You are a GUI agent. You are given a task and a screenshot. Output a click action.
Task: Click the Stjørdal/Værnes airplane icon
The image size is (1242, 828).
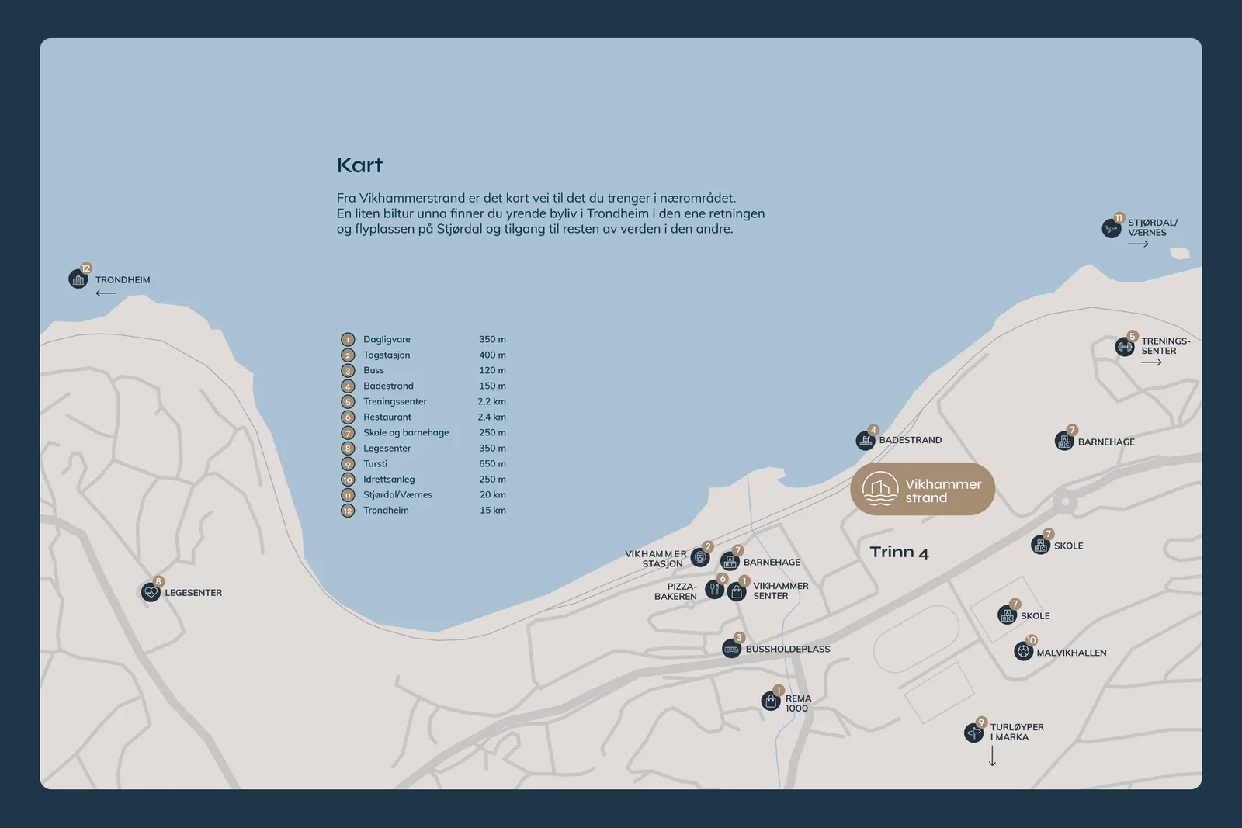pos(1112,228)
